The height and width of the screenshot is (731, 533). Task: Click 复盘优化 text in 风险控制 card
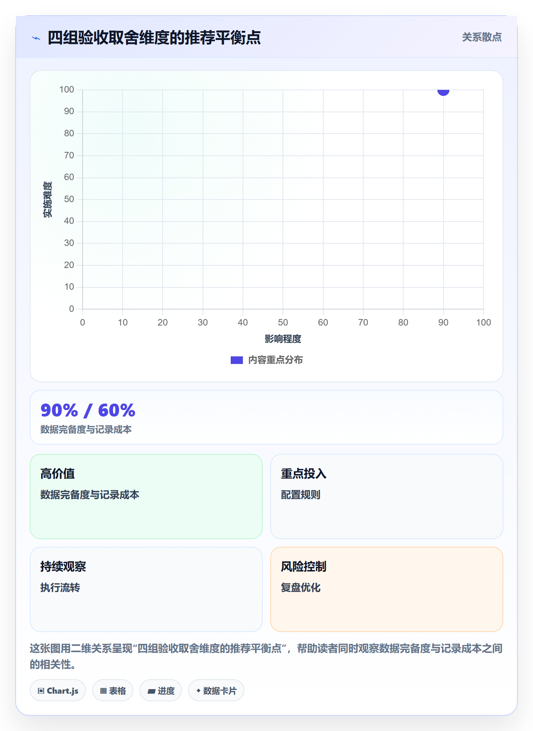pyautogui.click(x=301, y=587)
